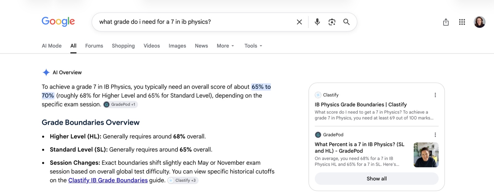Open the three-dot menu for Clastify card
The width and height of the screenshot is (494, 194).
(x=435, y=95)
